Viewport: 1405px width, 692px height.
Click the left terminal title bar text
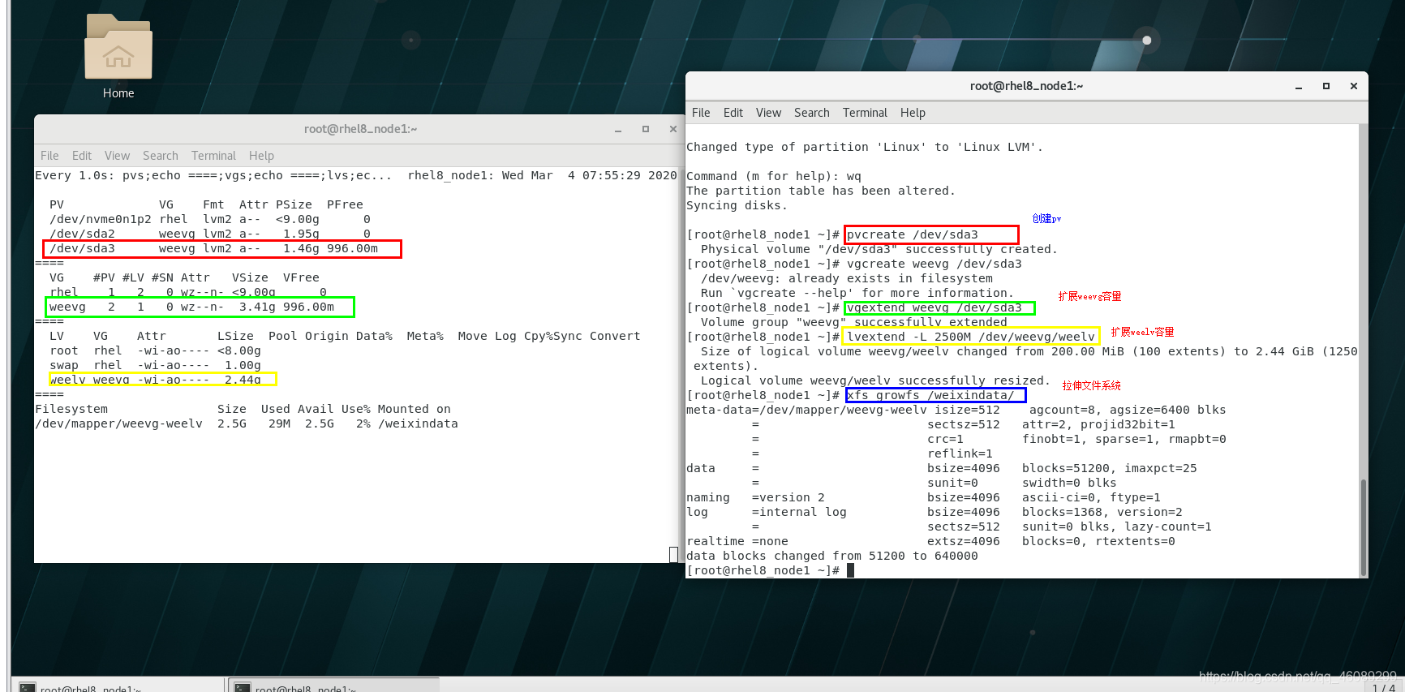point(360,129)
